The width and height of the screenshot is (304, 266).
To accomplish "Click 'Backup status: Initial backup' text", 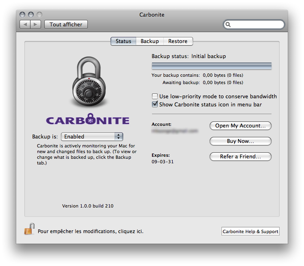I will tap(189, 56).
